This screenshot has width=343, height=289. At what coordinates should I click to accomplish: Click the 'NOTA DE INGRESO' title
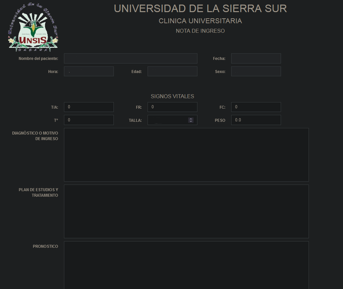point(200,31)
